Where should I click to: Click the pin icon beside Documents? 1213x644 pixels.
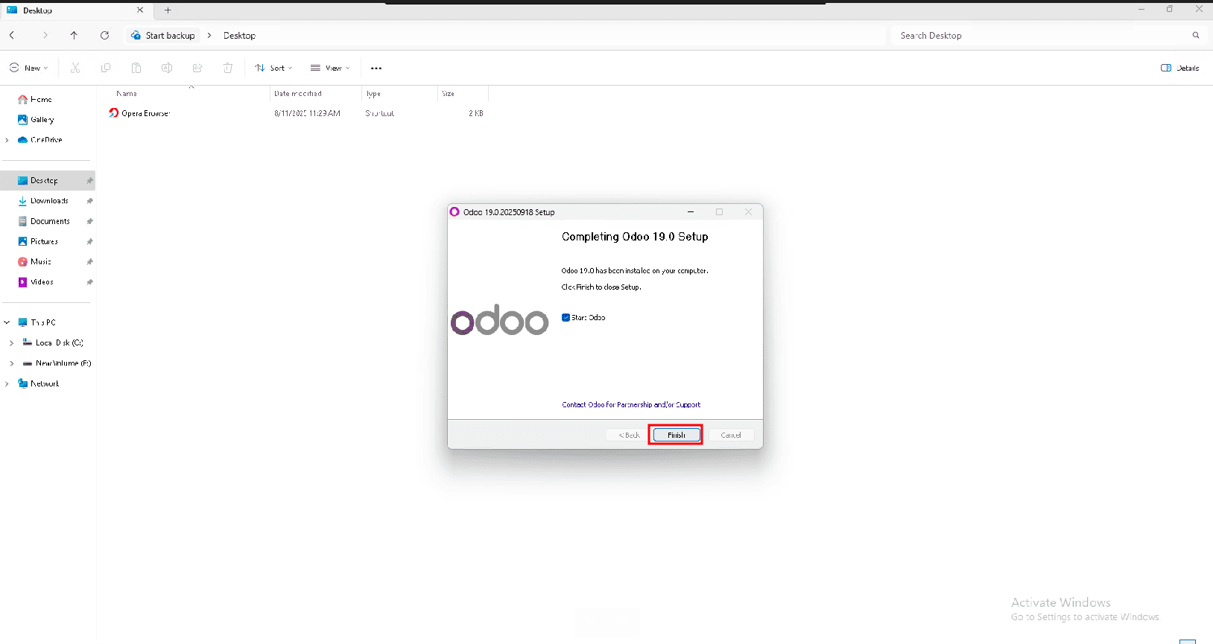pos(89,221)
